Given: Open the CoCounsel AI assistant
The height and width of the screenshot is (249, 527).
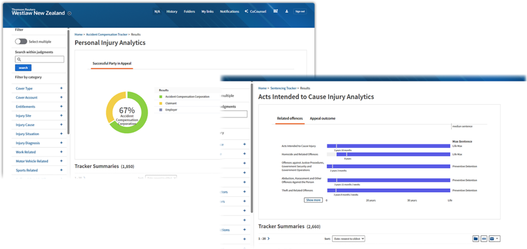Looking at the screenshot, I should 255,11.
